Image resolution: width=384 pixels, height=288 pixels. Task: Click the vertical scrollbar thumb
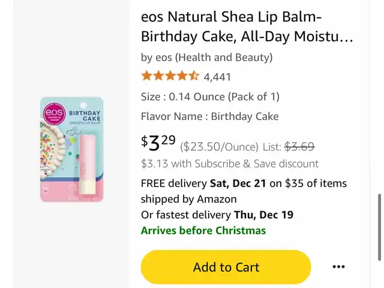(x=379, y=227)
